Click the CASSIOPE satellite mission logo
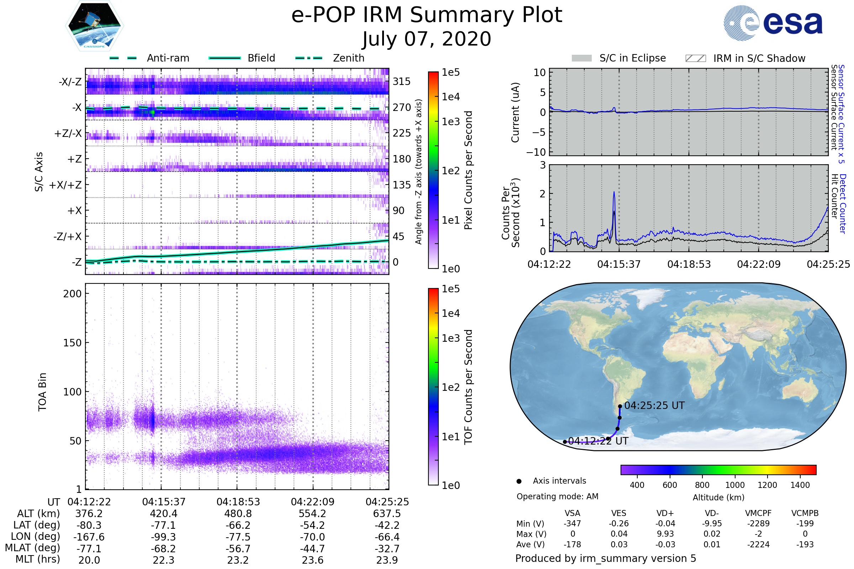854x569 pixels. [x=94, y=26]
